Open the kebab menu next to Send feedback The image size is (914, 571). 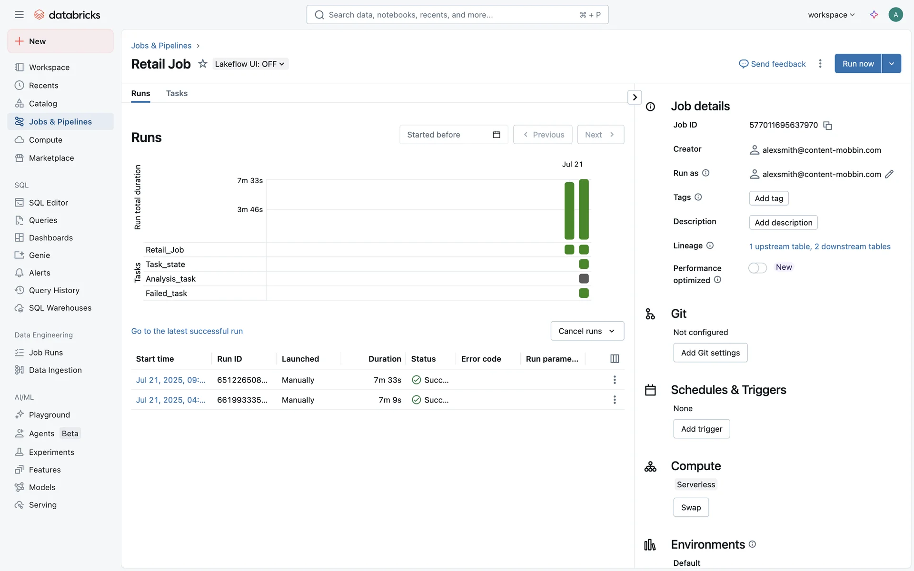point(820,64)
